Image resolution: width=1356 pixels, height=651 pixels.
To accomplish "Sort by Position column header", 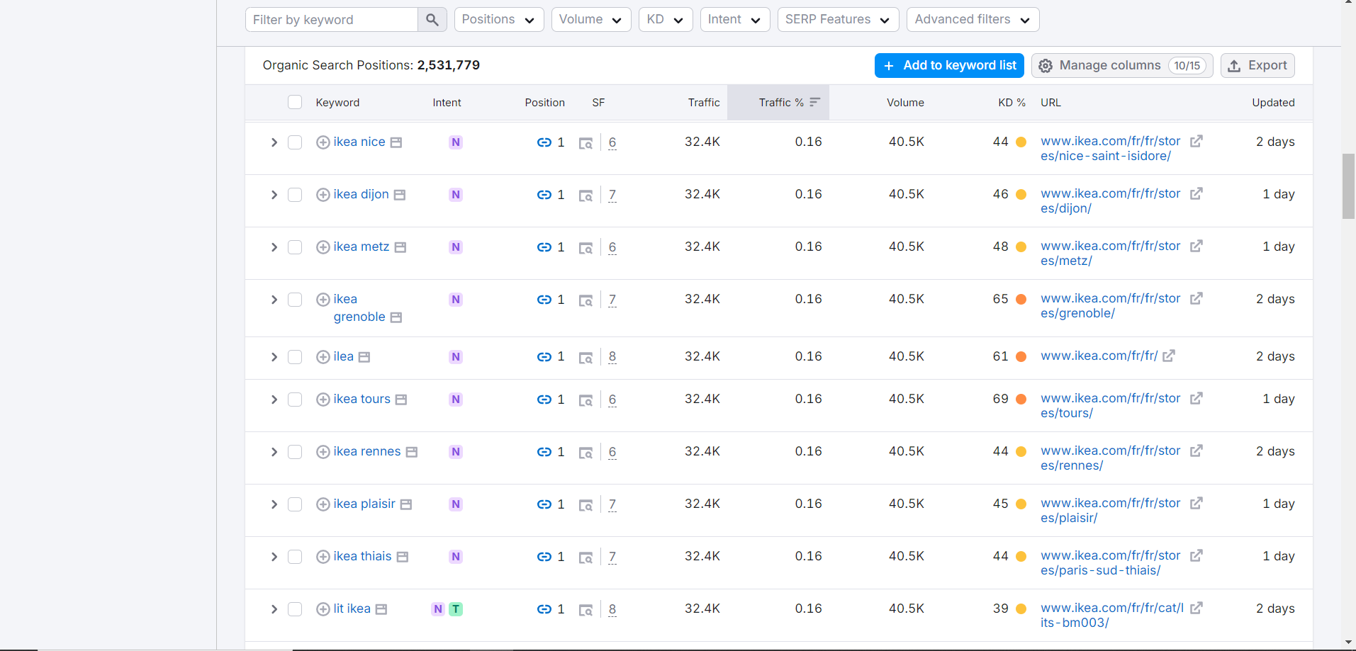I will pos(544,103).
